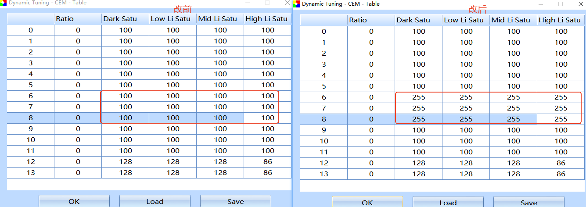Click High Li Satu cell of row 1, right table
The height and width of the screenshot is (207, 586).
(x=561, y=43)
